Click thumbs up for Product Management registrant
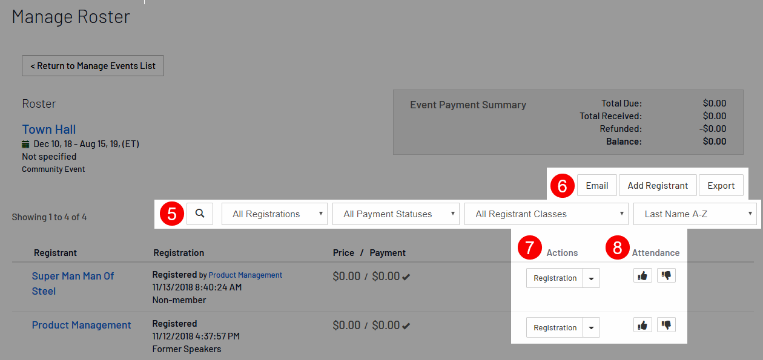The width and height of the screenshot is (763, 360). 642,325
